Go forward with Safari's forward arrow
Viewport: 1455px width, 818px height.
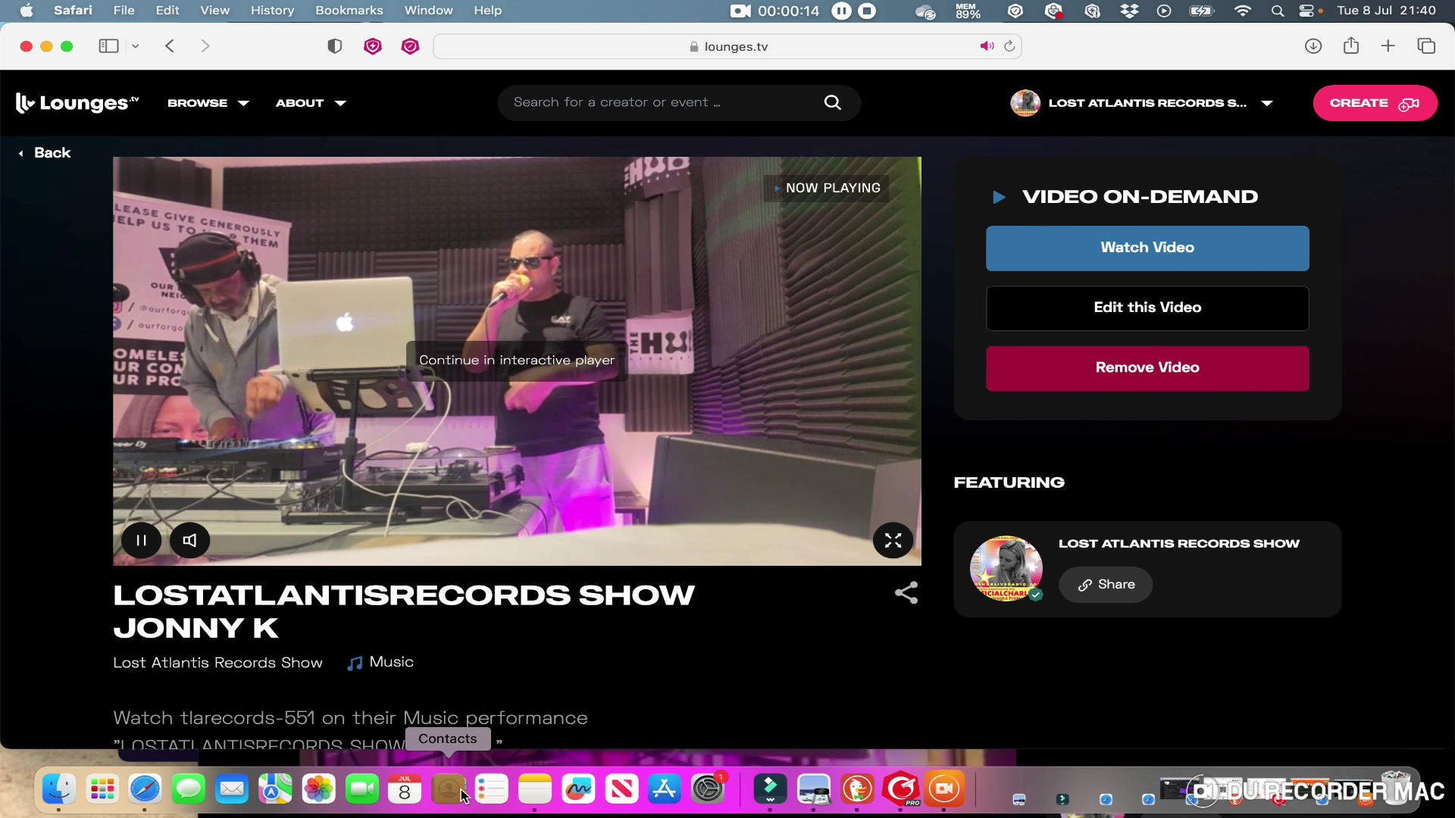click(205, 46)
